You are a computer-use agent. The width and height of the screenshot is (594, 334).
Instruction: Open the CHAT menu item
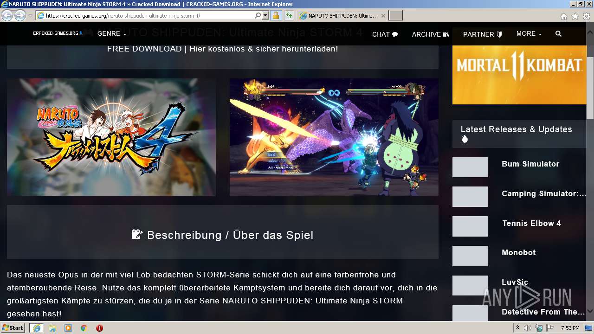tap(385, 34)
